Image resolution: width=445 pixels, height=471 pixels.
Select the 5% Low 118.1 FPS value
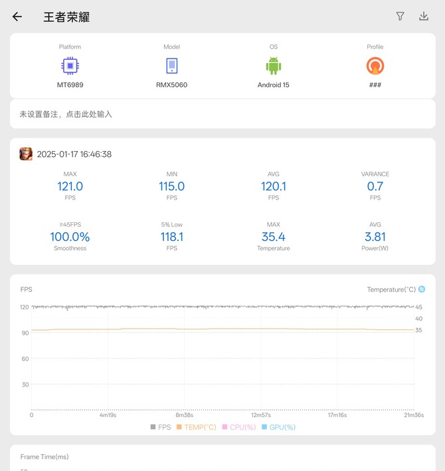click(172, 237)
